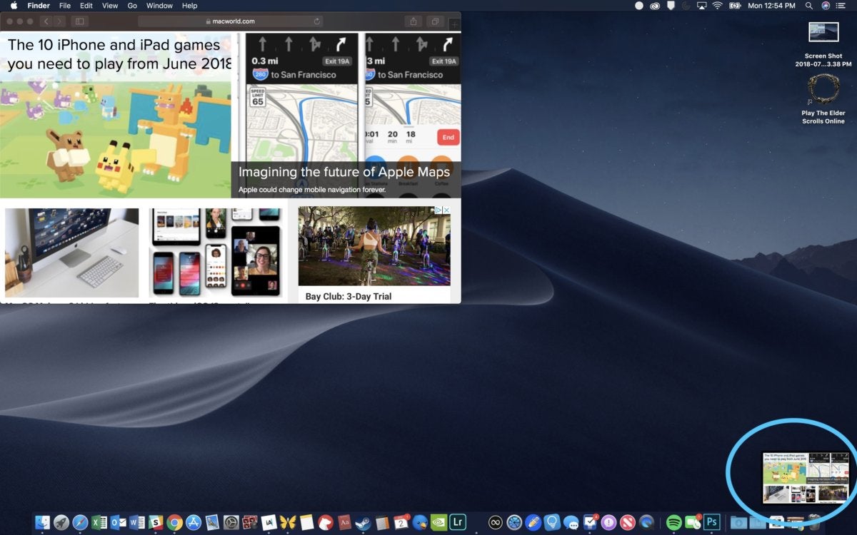Viewport: 857px width, 535px height.
Task: Open Calendar icon showing 2 in Dock
Action: point(401,523)
